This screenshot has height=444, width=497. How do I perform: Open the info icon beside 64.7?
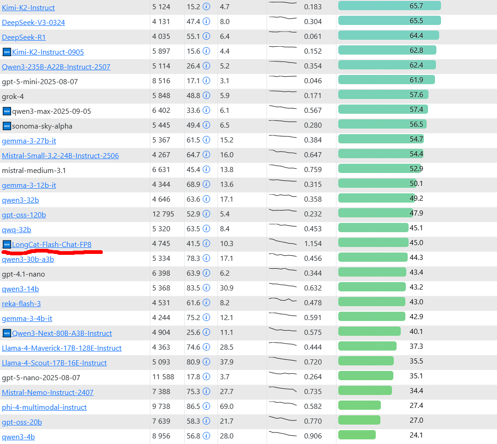click(x=206, y=154)
